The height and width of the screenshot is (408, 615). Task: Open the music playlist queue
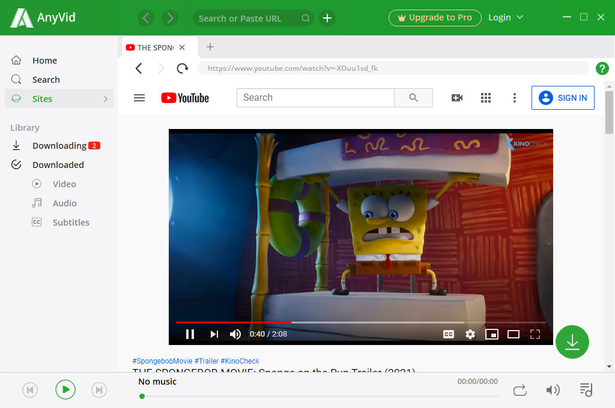click(586, 390)
